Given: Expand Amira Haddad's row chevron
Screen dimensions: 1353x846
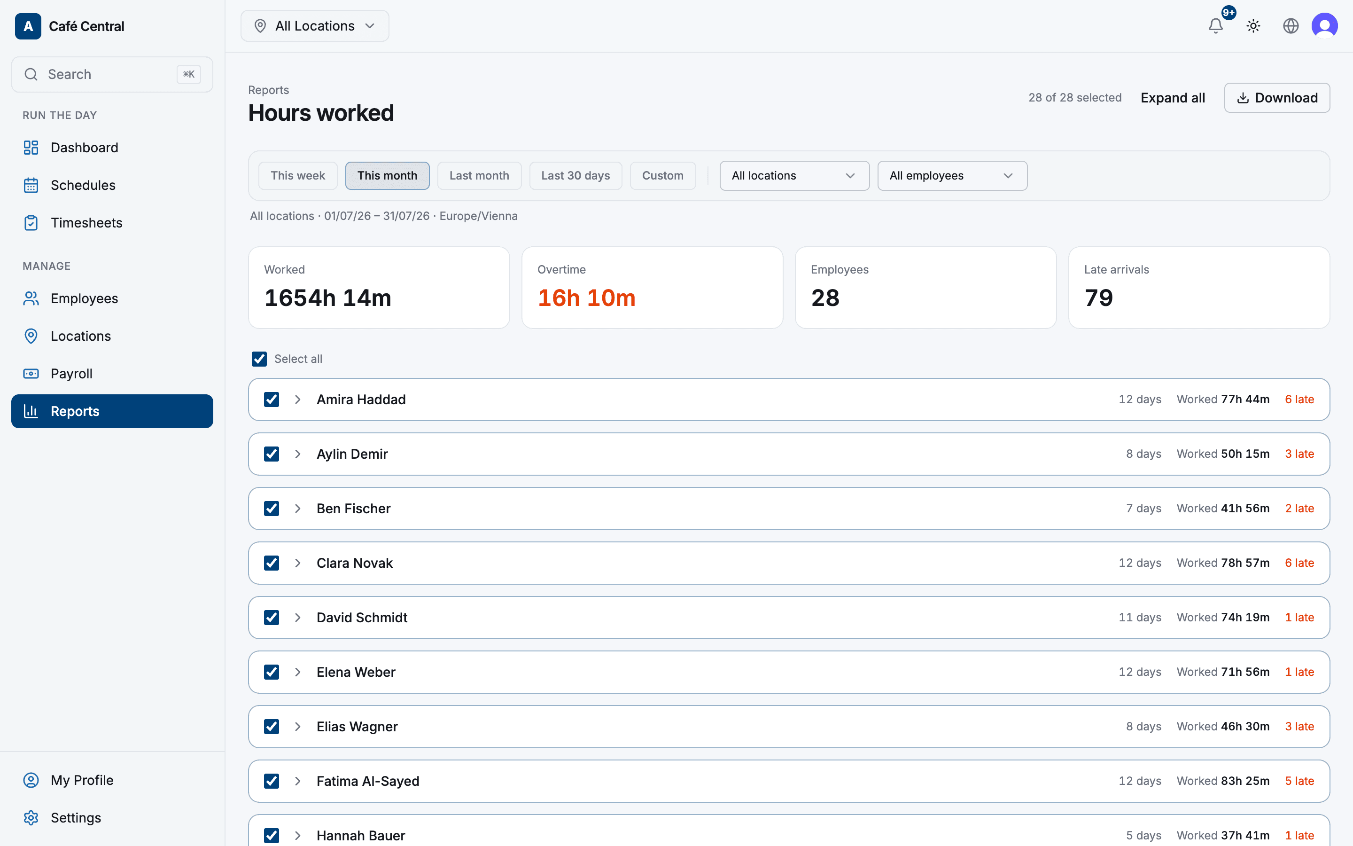Looking at the screenshot, I should 298,399.
